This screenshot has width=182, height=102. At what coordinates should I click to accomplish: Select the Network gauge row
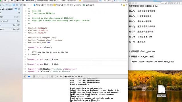coord(10,29)
